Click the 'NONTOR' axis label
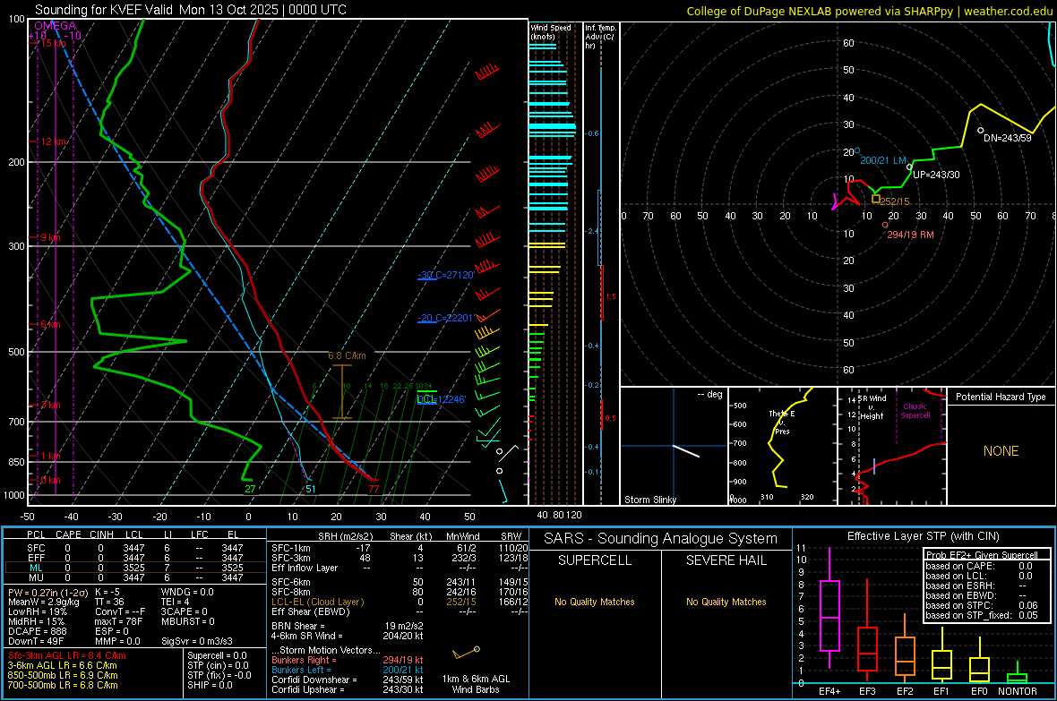The image size is (1057, 701). [x=1018, y=691]
